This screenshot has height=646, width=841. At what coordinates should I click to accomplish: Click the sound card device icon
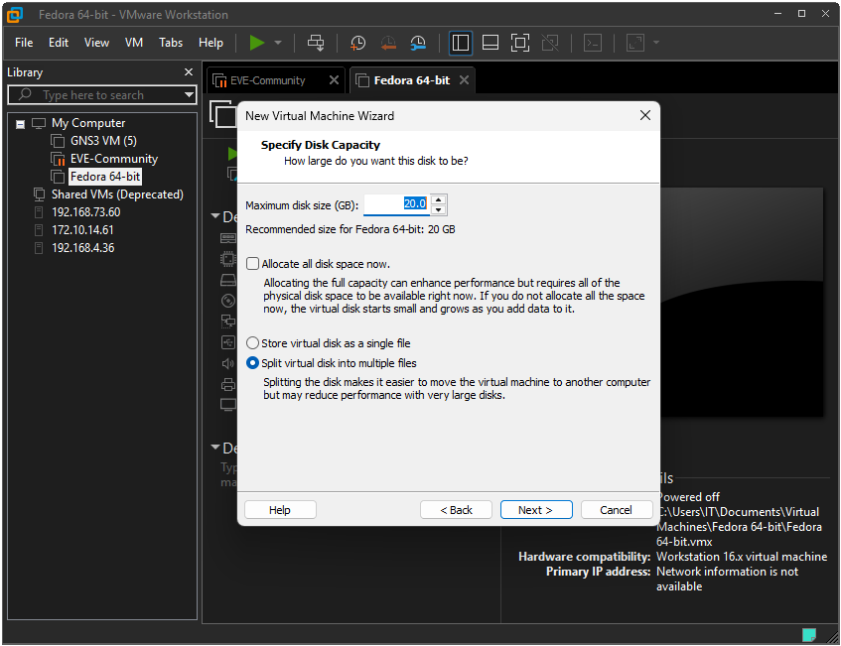pos(228,363)
